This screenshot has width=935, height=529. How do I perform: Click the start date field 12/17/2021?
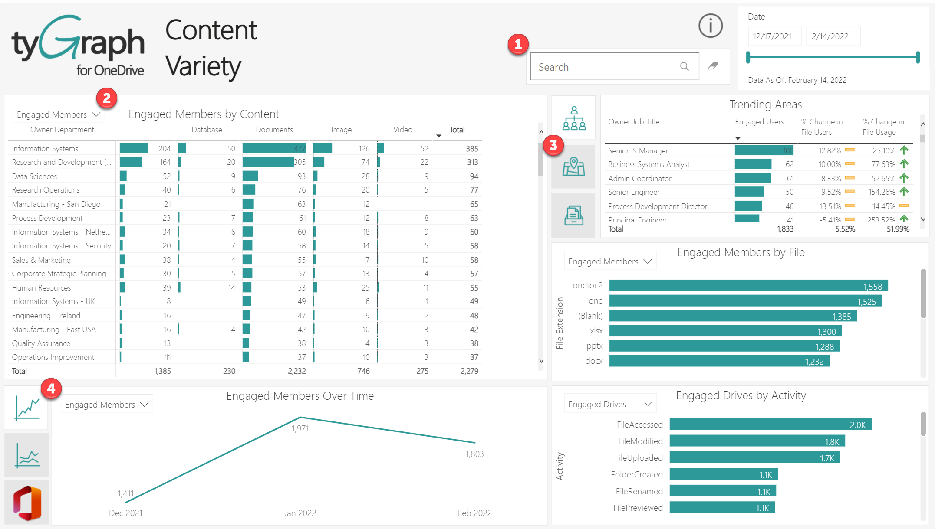pyautogui.click(x=774, y=37)
